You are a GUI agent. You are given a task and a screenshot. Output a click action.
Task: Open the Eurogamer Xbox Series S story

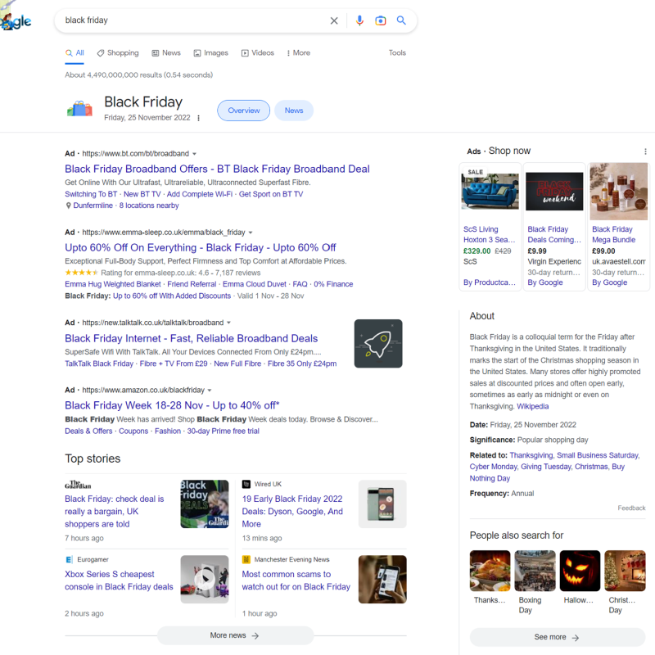[x=119, y=580]
